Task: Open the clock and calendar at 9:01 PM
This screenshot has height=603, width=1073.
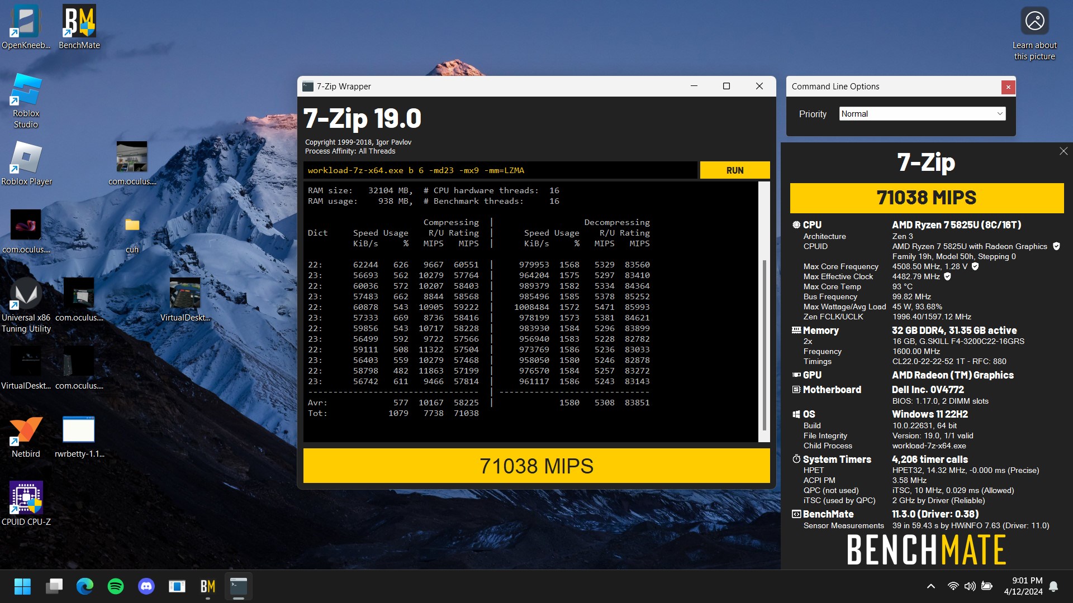Action: [x=1023, y=586]
